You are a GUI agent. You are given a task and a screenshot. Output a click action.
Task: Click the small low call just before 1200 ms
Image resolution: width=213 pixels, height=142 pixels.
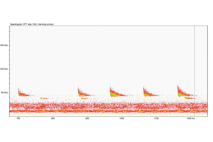coord(190,98)
